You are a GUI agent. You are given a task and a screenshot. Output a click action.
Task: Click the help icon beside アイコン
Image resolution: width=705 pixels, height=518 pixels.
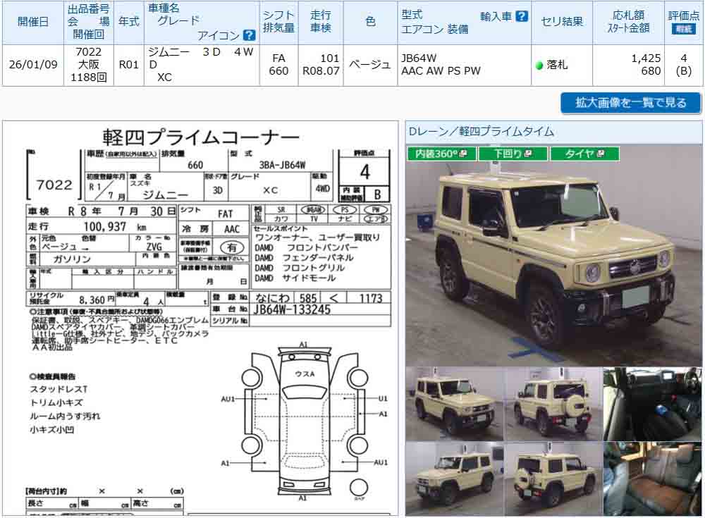249,35
